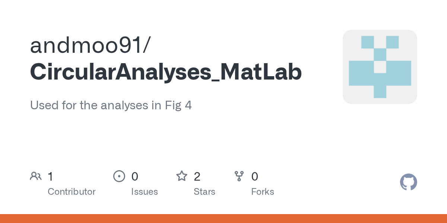Click the forks count number 0
This screenshot has height=223, width=447.
tap(255, 177)
